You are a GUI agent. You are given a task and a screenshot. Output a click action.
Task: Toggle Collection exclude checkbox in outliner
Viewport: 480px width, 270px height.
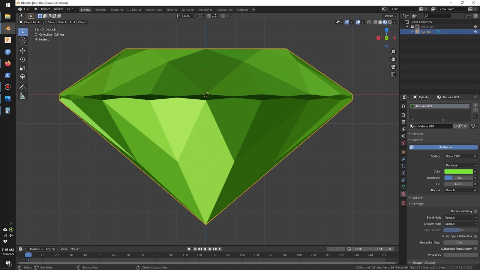pos(412,27)
